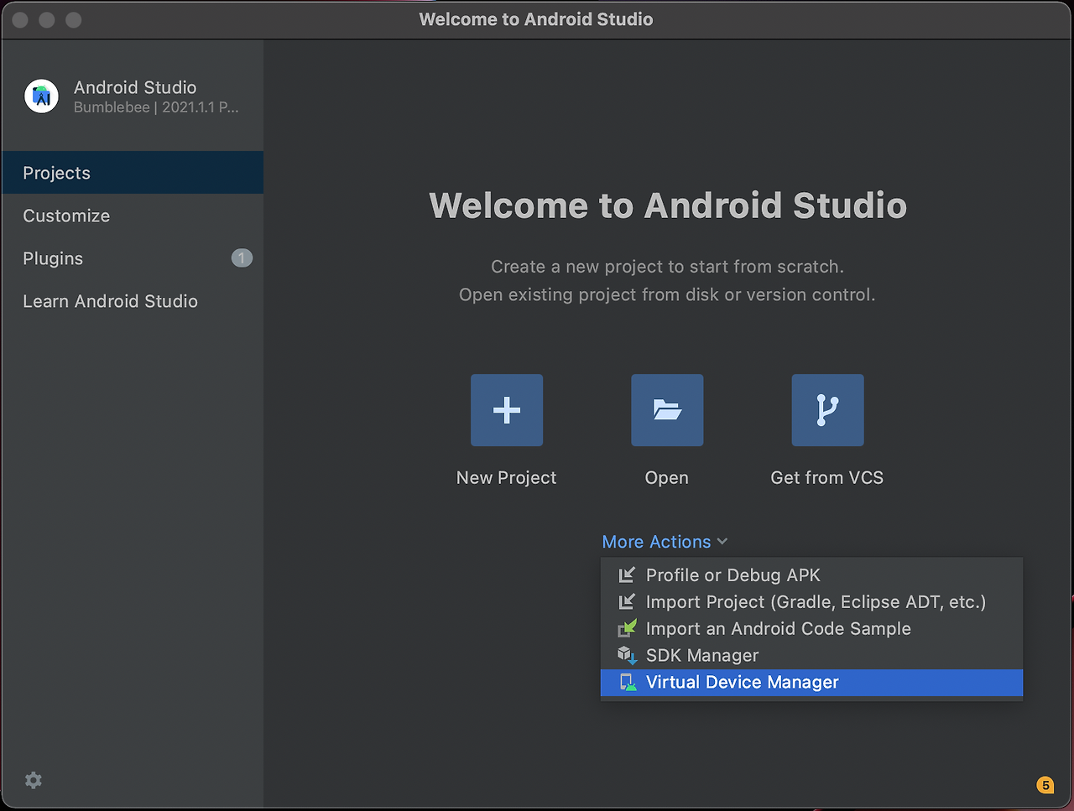Click "Open existing project from disk" text
Image resolution: width=1074 pixels, height=811 pixels.
[x=667, y=294]
